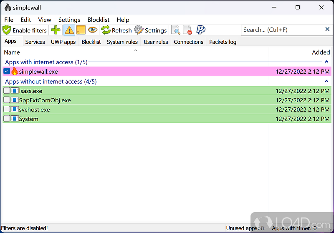The image size is (334, 233).
Task: Click the lsass.exe app icon
Action: pyautogui.click(x=15, y=91)
